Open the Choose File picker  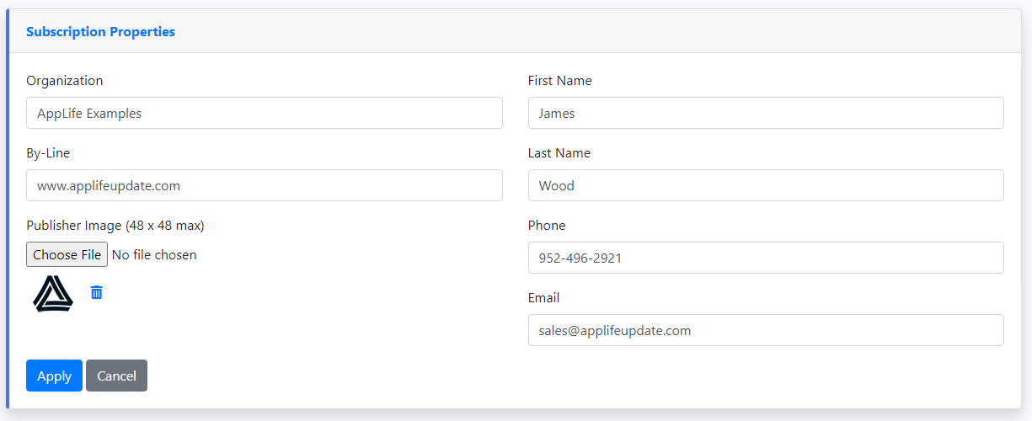67,254
